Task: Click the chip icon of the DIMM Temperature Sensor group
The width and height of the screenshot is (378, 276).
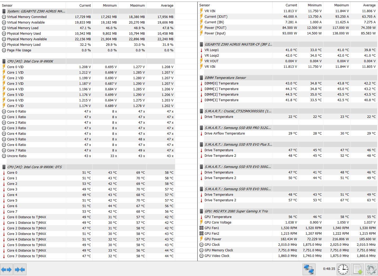Action: pyautogui.click(x=201, y=78)
